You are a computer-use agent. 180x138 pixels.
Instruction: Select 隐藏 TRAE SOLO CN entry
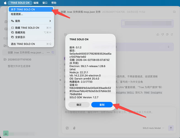(x=31, y=28)
